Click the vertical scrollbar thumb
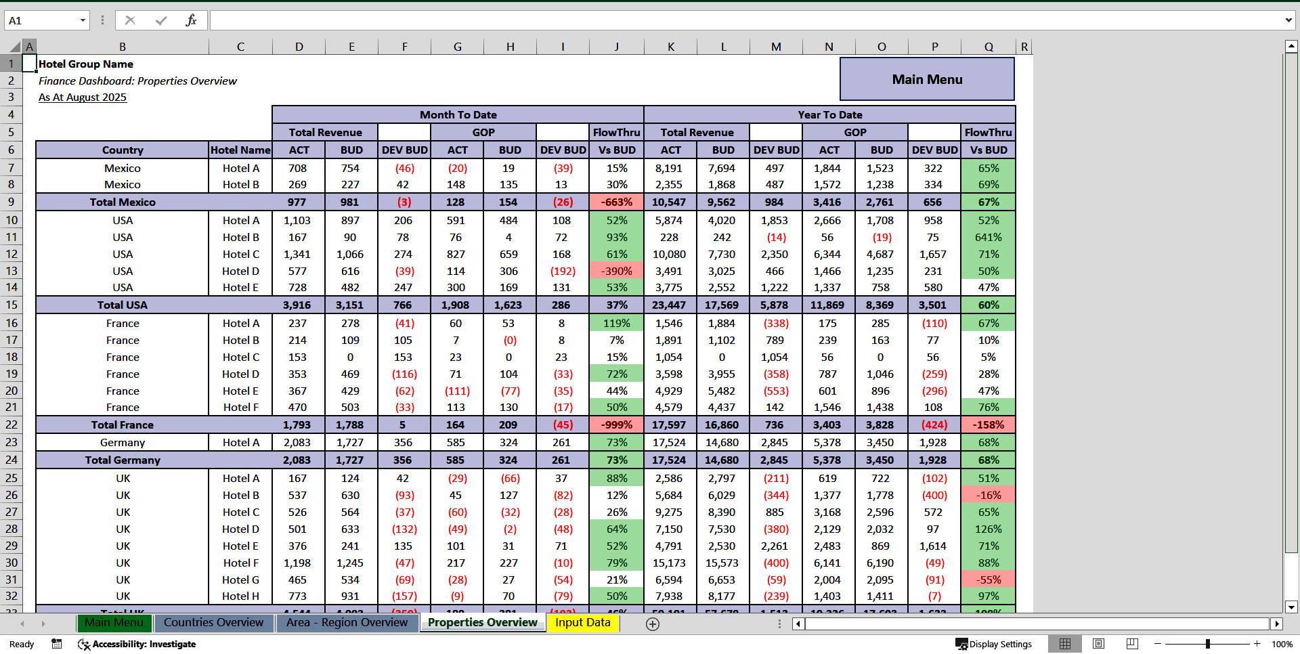 point(1291,303)
